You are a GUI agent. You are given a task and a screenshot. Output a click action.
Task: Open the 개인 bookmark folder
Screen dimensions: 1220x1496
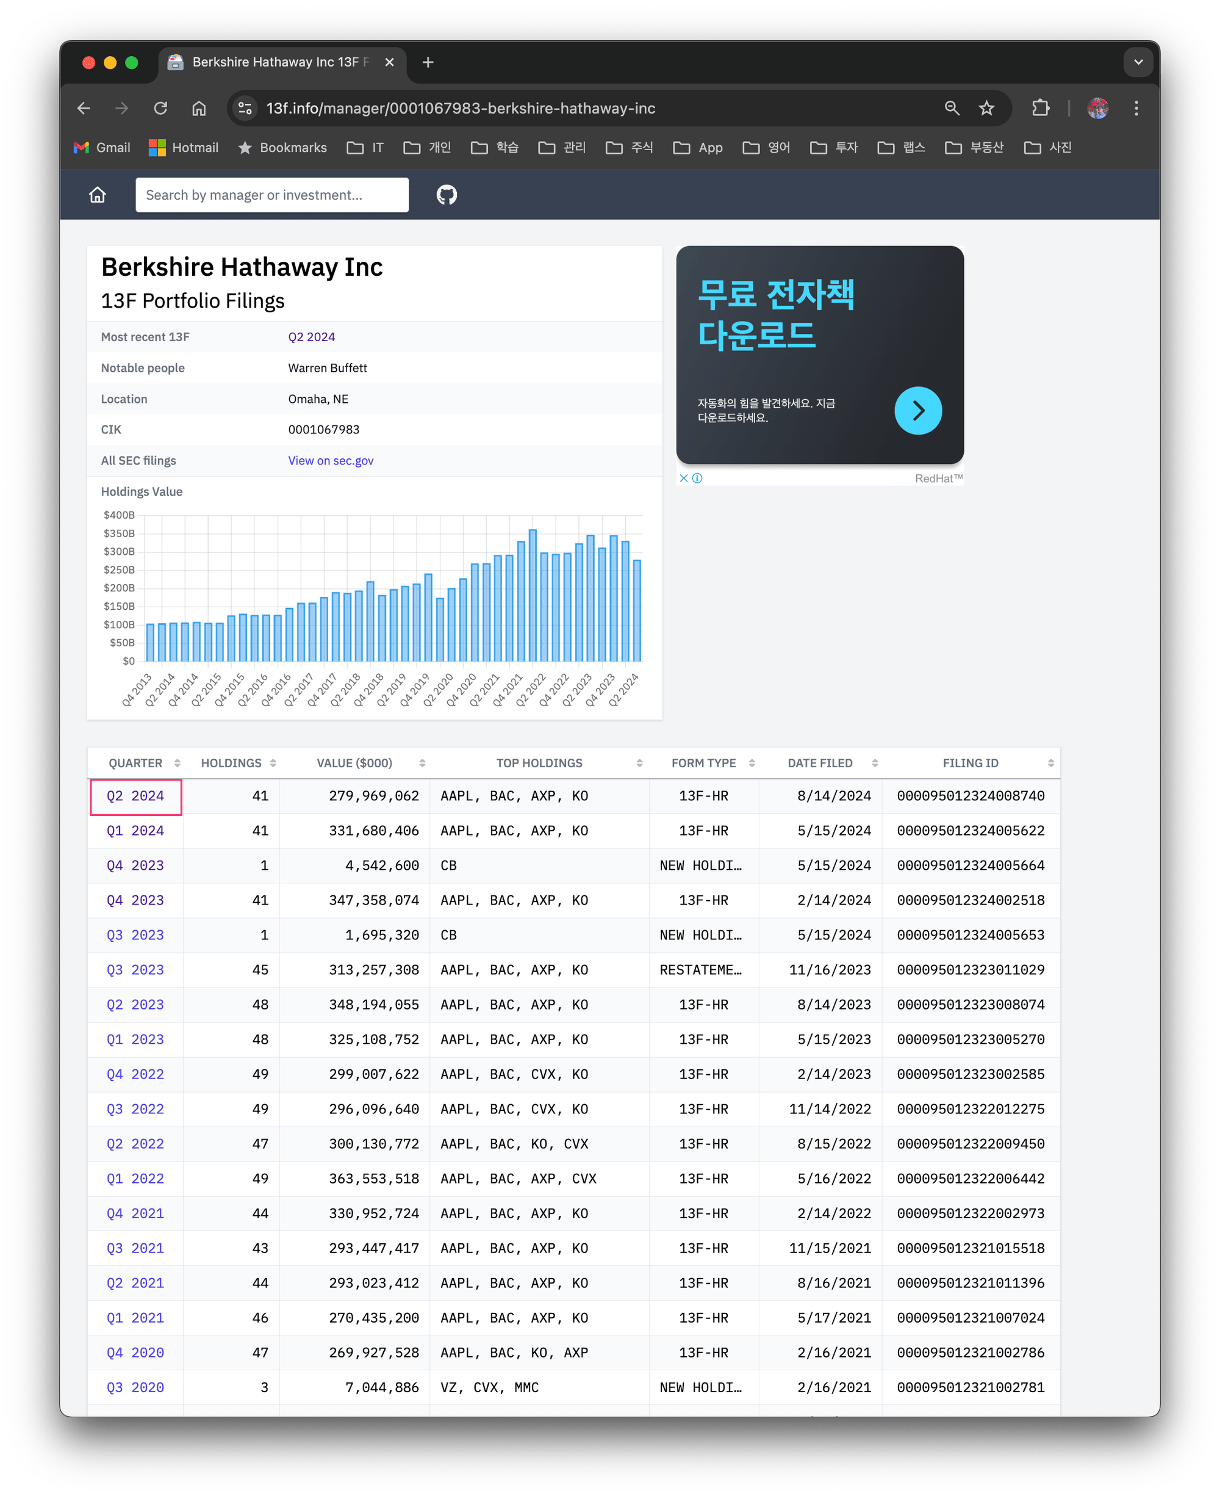click(x=427, y=148)
